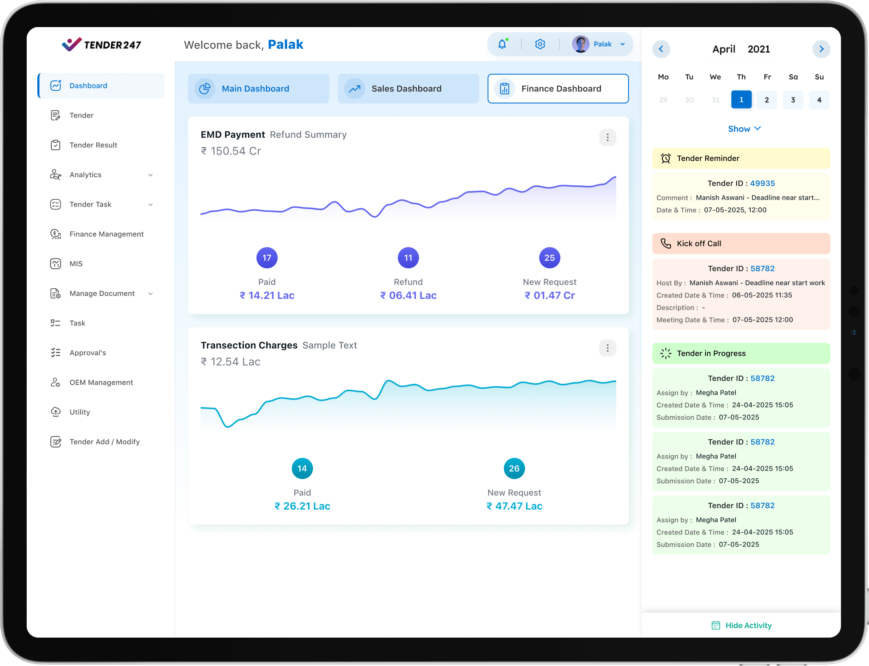
Task: Open Tender Add / Modify page
Action: click(x=104, y=442)
